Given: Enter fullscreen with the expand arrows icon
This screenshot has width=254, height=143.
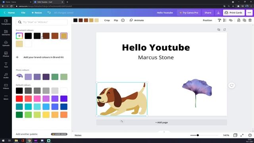Looking at the screenshot, I should 242,135.
